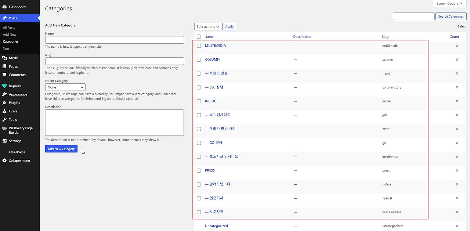Click the Posts pushpin icon

[x=4, y=18]
